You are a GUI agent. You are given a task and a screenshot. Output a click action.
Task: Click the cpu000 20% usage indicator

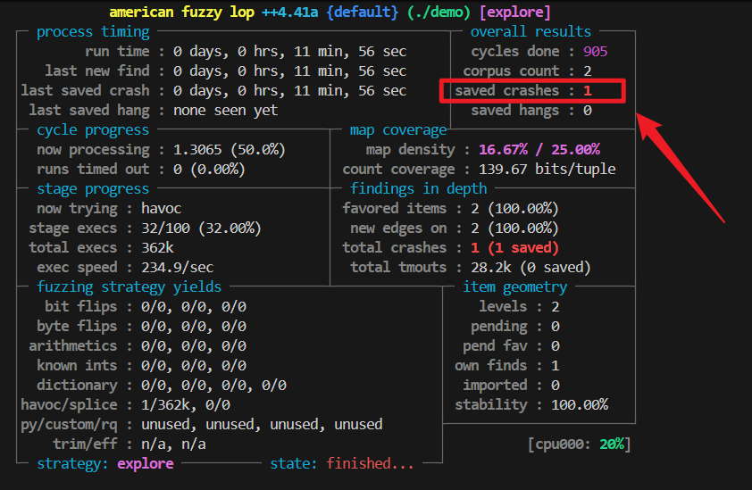coord(580,444)
